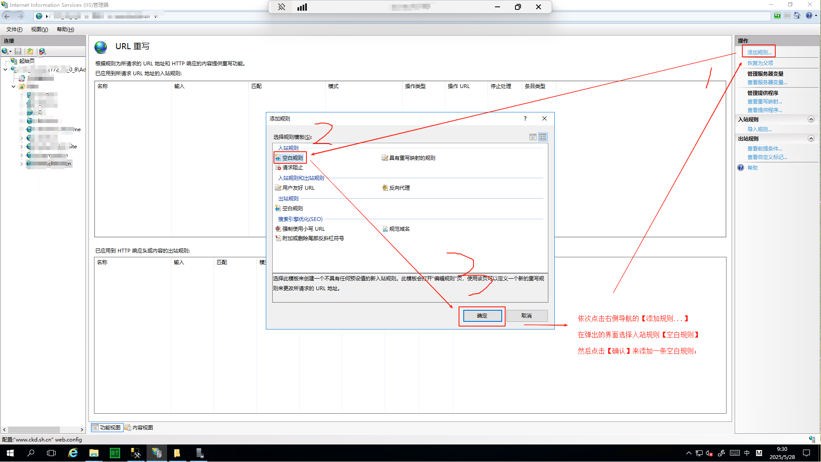Collapse the 入站规则 actions section
Image resolution: width=821 pixels, height=462 pixels.
(811, 120)
